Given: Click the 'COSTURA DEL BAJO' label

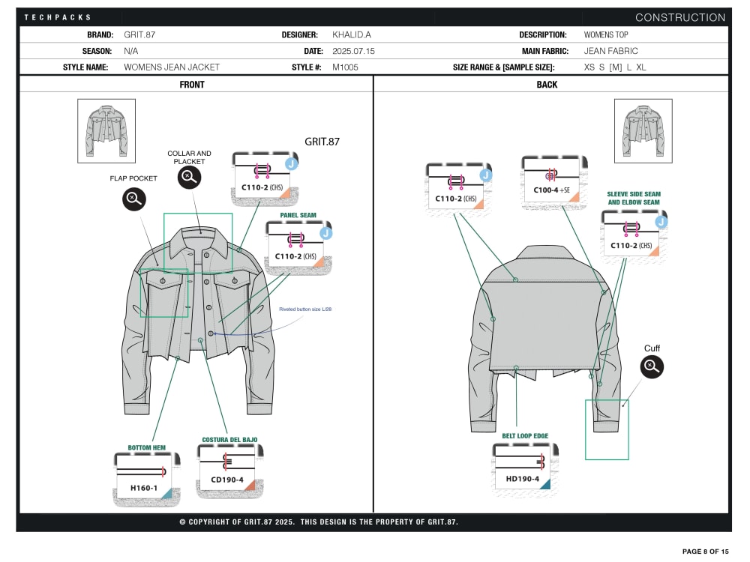Looking at the screenshot, I should click(229, 440).
